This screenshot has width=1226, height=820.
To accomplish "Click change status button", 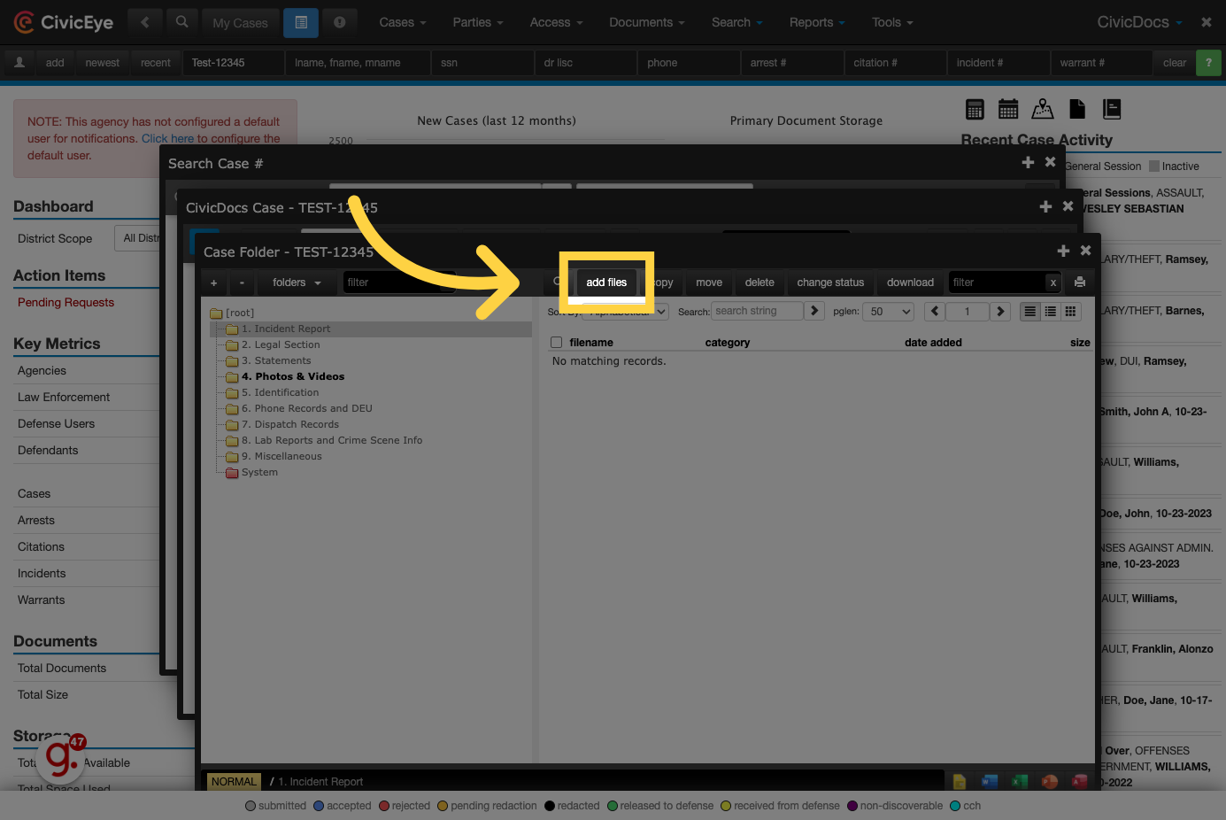I will tap(830, 282).
